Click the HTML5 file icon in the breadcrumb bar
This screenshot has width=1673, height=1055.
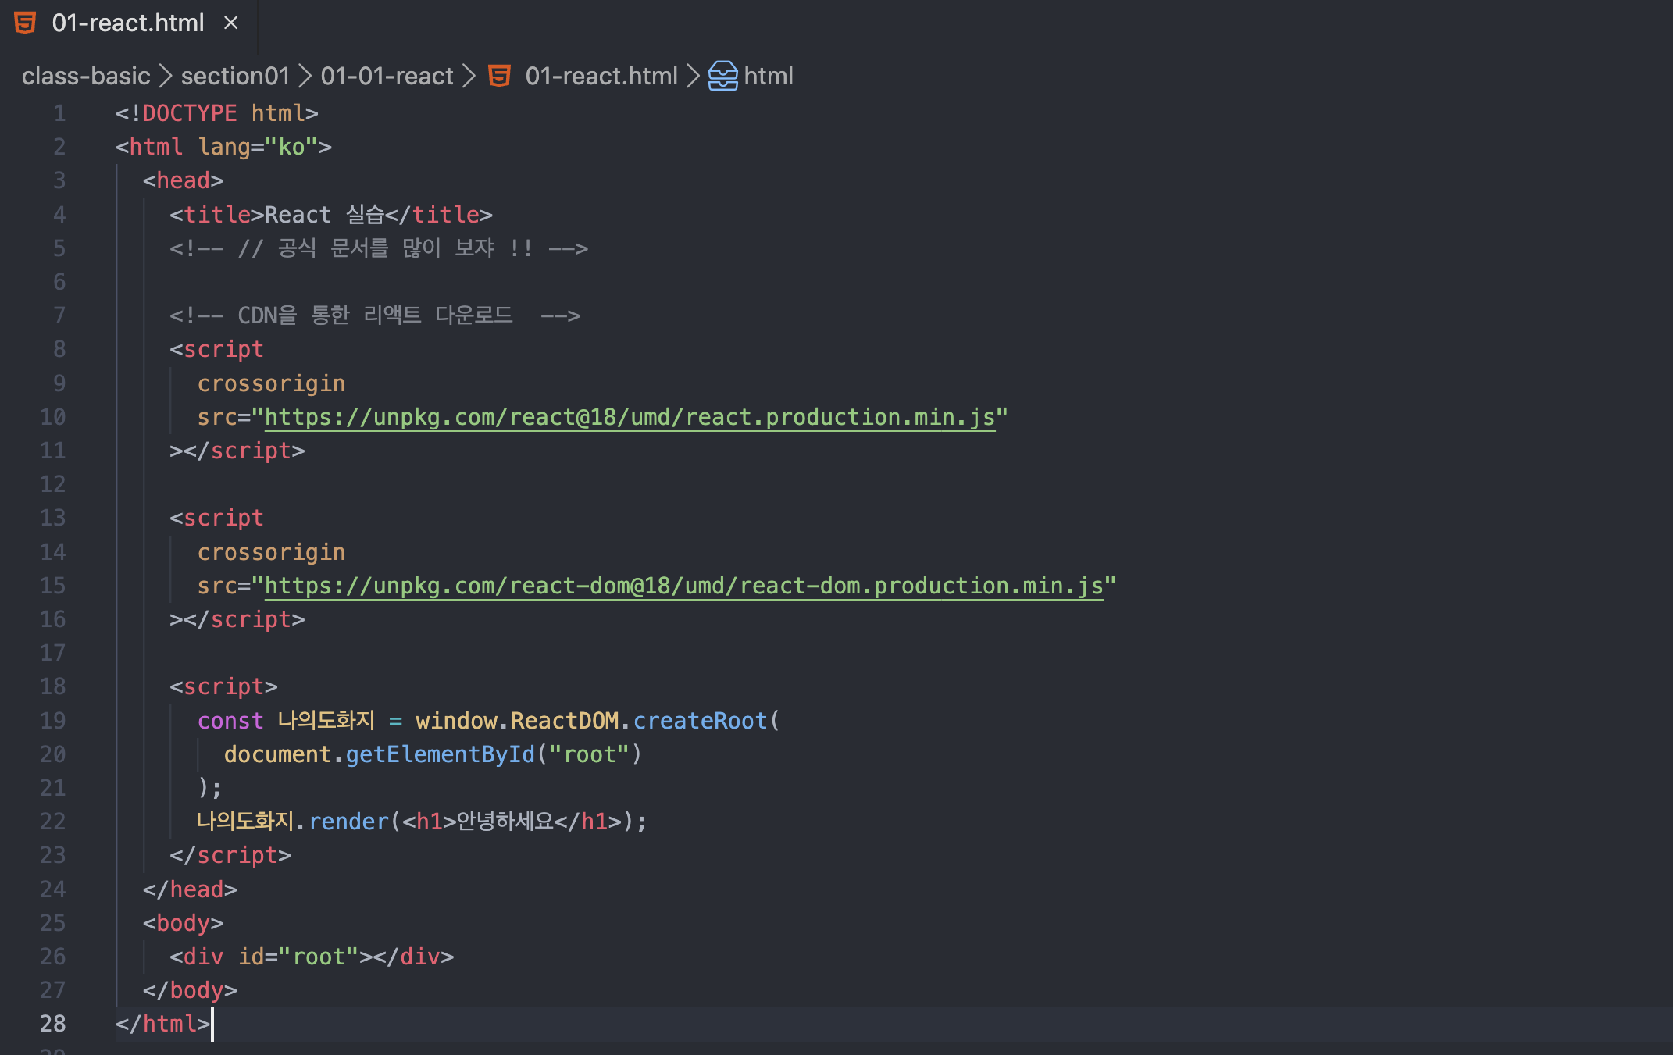(x=500, y=76)
